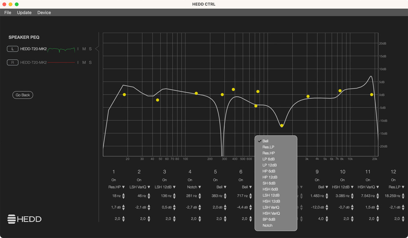Click the Go Back button

[22, 95]
